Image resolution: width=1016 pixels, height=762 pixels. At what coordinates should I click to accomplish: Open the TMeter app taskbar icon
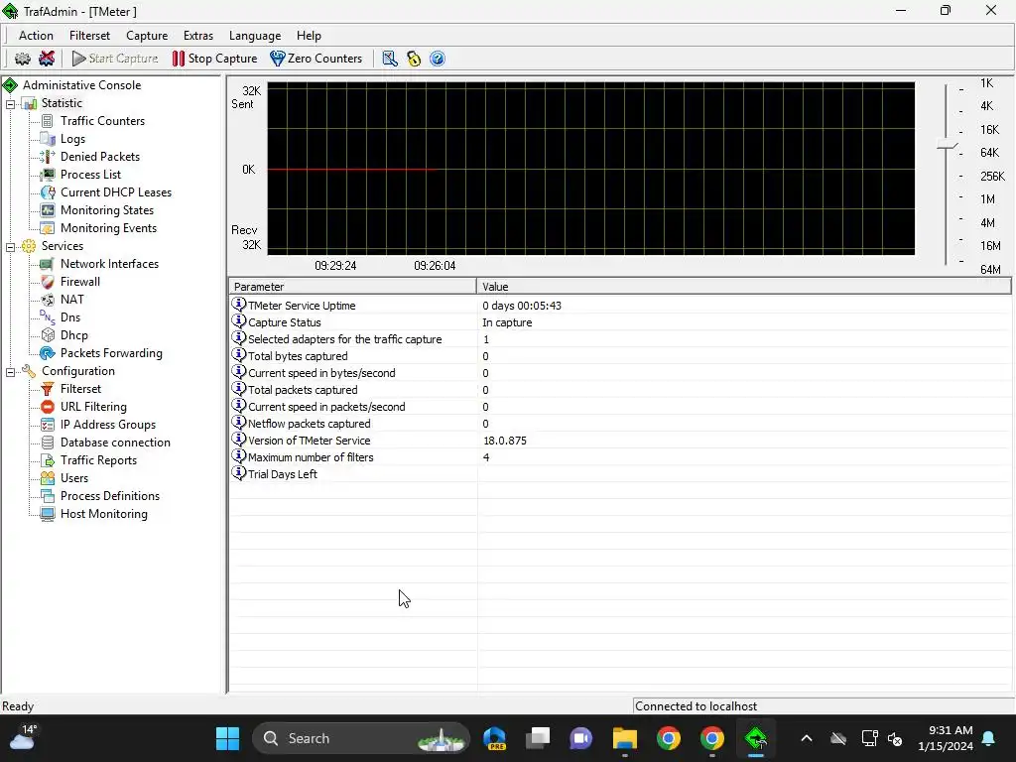[755, 738]
